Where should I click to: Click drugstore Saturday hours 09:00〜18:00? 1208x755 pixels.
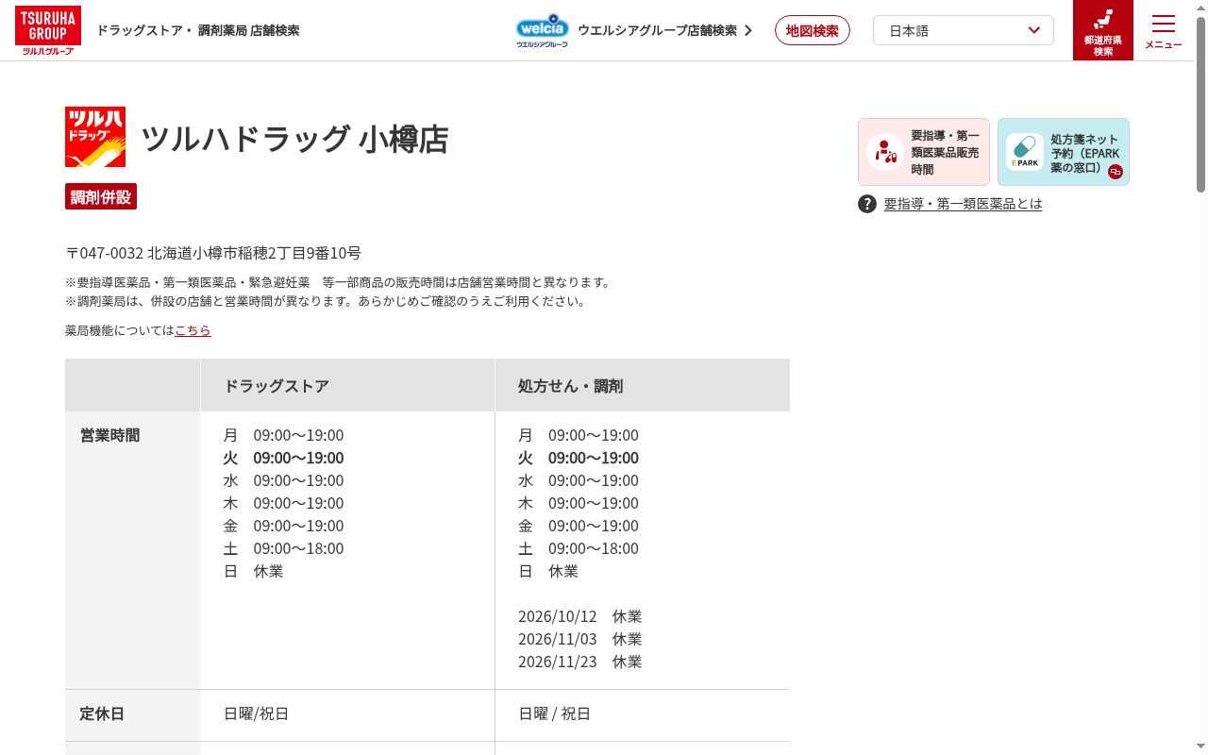click(x=298, y=548)
